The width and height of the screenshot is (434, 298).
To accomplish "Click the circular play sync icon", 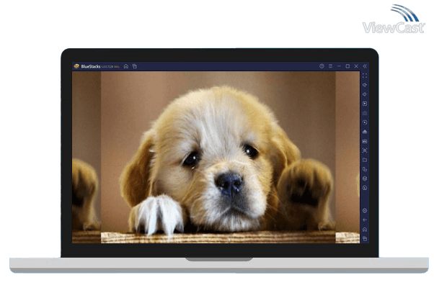I will tap(365, 122).
